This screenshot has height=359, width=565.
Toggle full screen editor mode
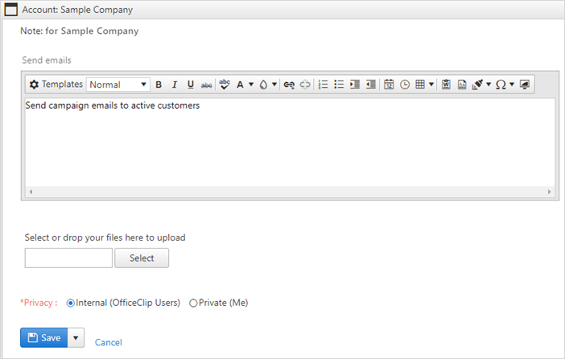[x=525, y=85]
